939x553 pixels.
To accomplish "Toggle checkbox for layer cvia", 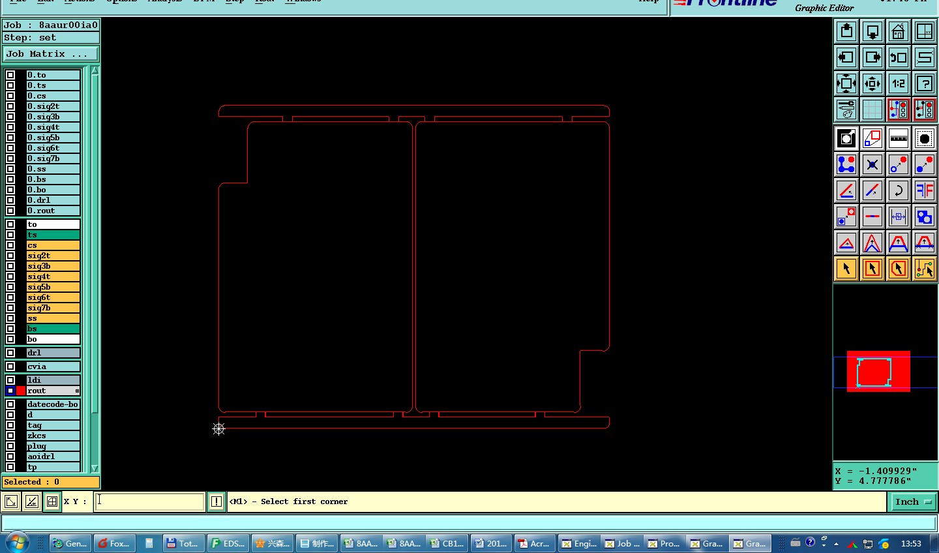I will pyautogui.click(x=10, y=366).
